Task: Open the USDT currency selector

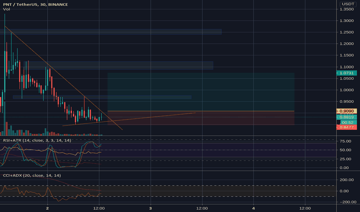Action: 348,4
